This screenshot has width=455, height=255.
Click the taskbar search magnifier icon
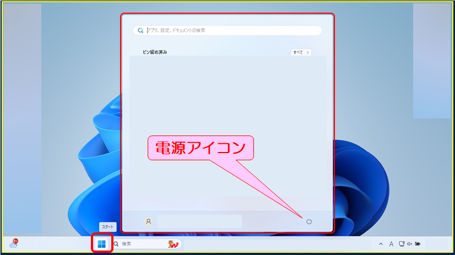click(x=116, y=243)
